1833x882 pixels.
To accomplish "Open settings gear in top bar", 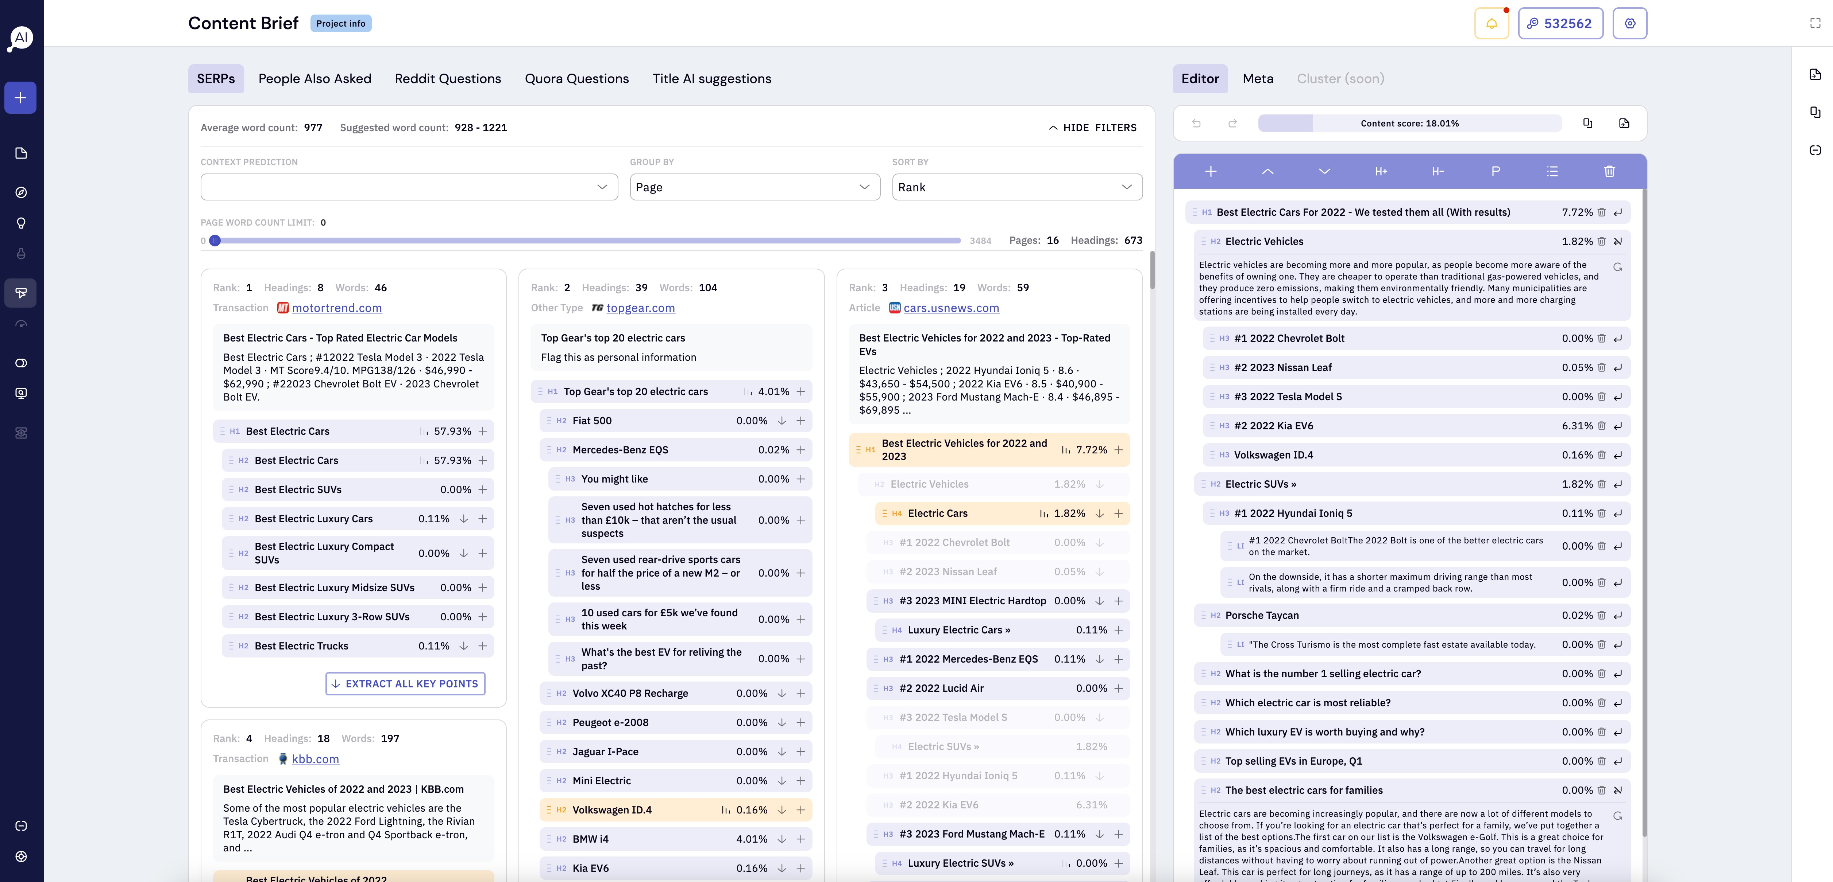I will click(x=1629, y=23).
